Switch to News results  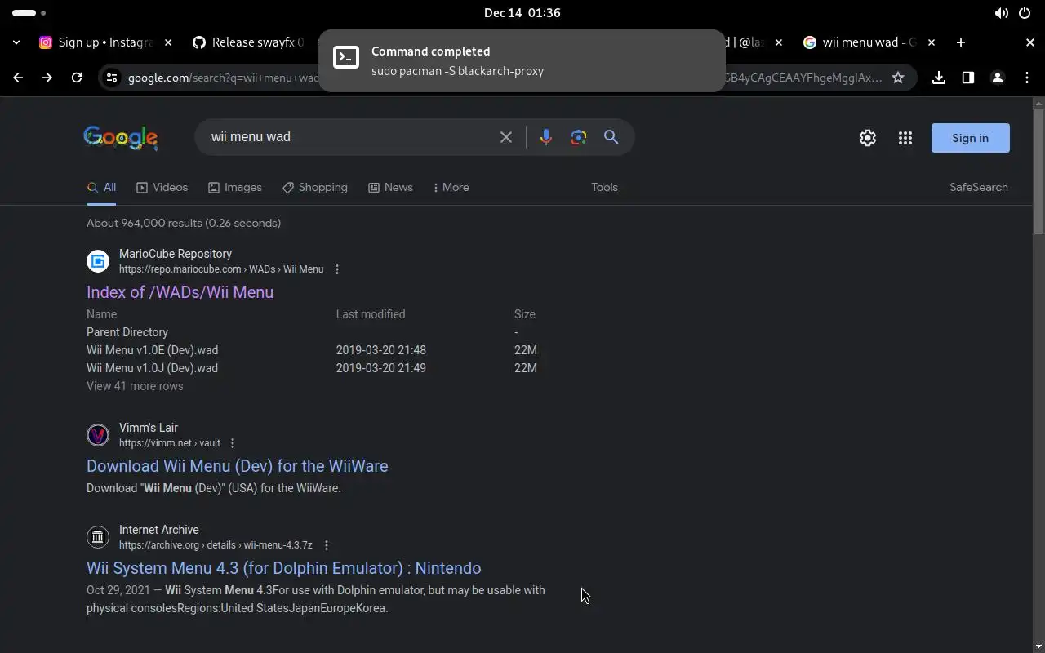pos(390,187)
